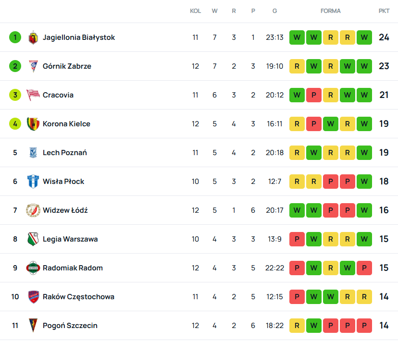Click Jagiellonia's first green W form badge
The image size is (398, 341).
click(x=297, y=37)
